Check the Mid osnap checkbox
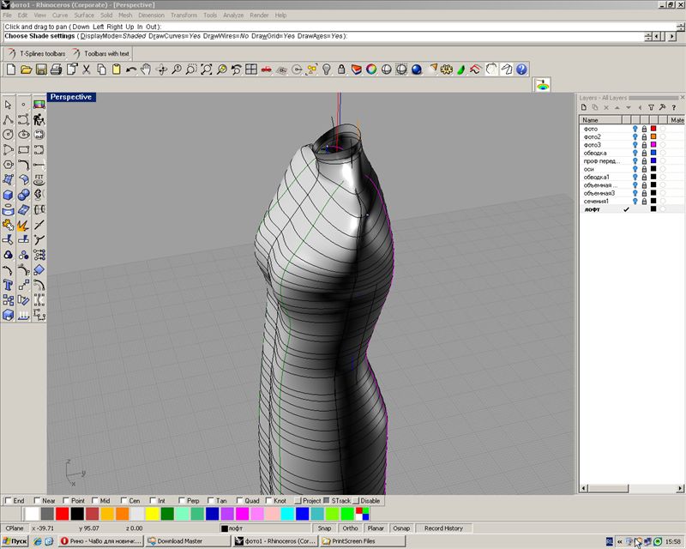 (x=94, y=500)
